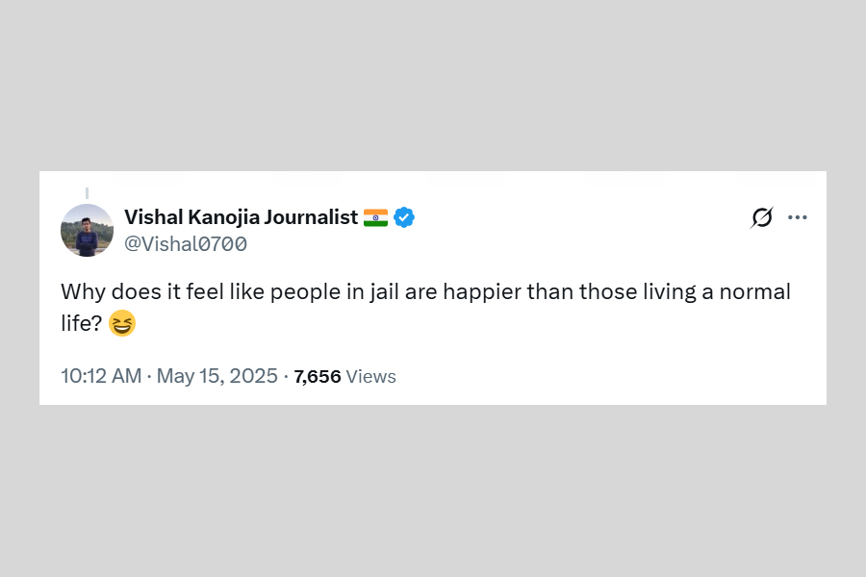The height and width of the screenshot is (577, 866).
Task: Click the May 15, 2025 date
Action: (216, 376)
